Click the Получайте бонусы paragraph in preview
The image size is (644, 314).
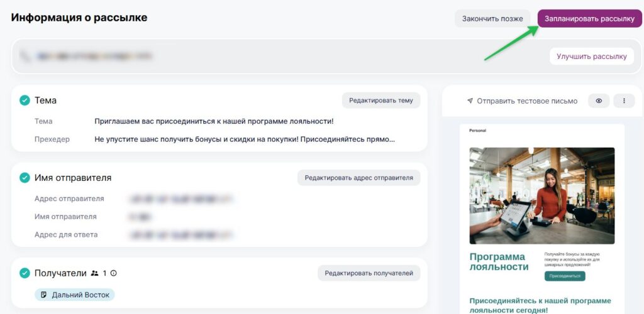[572, 259]
